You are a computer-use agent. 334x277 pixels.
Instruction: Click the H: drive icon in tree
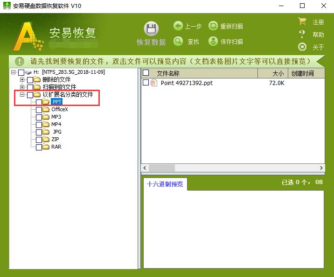28,72
